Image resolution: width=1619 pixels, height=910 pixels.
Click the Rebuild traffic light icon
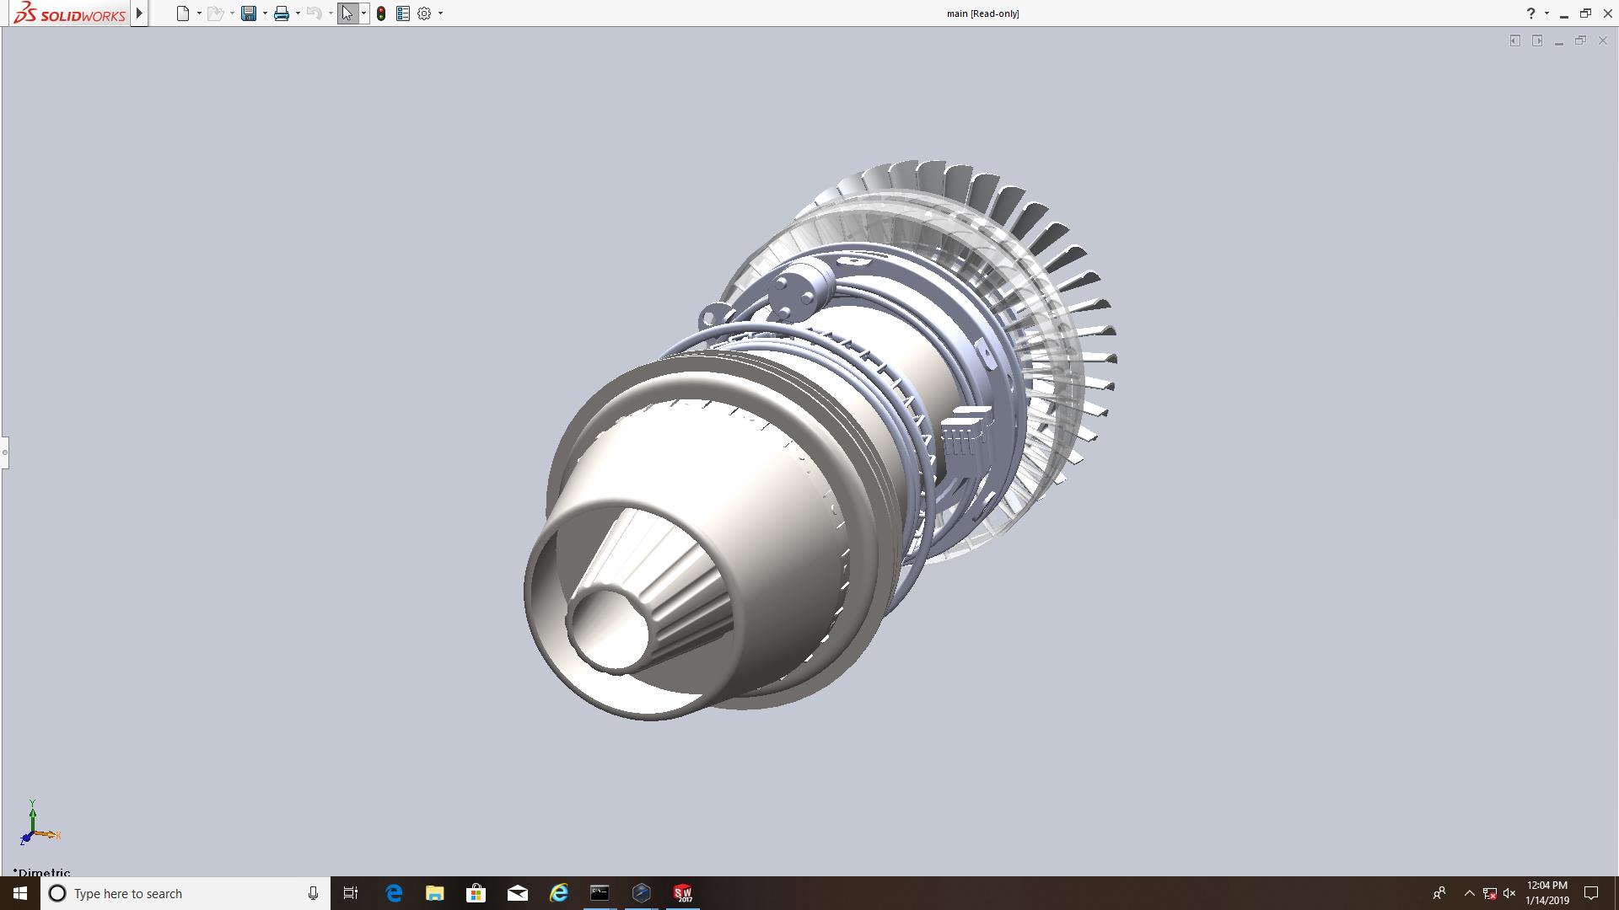[381, 13]
